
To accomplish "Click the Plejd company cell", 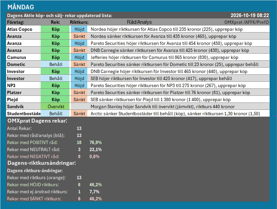I will tap(23, 100).
